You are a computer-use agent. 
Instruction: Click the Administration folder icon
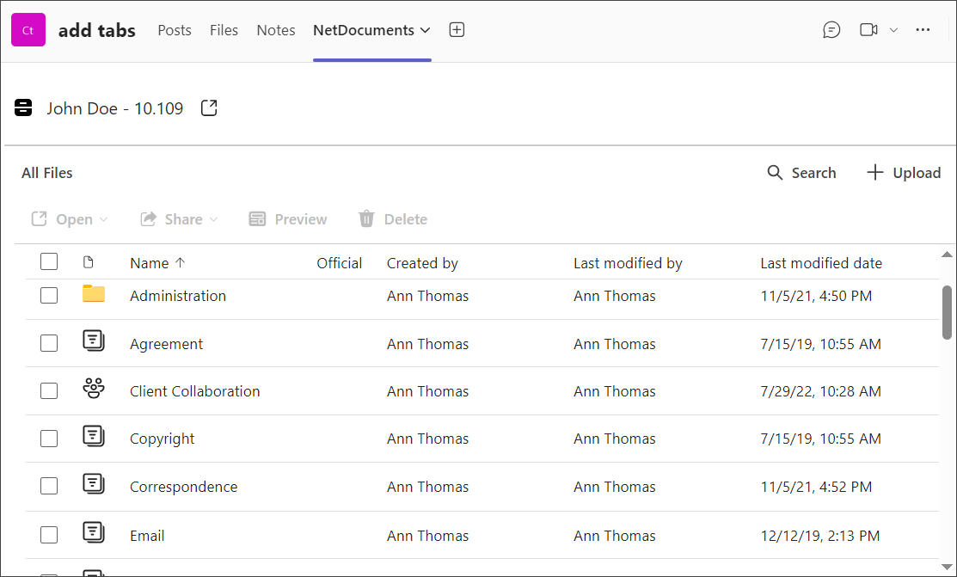pos(93,293)
